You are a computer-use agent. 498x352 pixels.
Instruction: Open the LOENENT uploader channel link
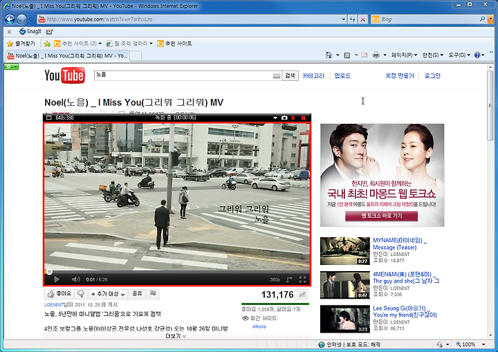pyautogui.click(x=54, y=305)
